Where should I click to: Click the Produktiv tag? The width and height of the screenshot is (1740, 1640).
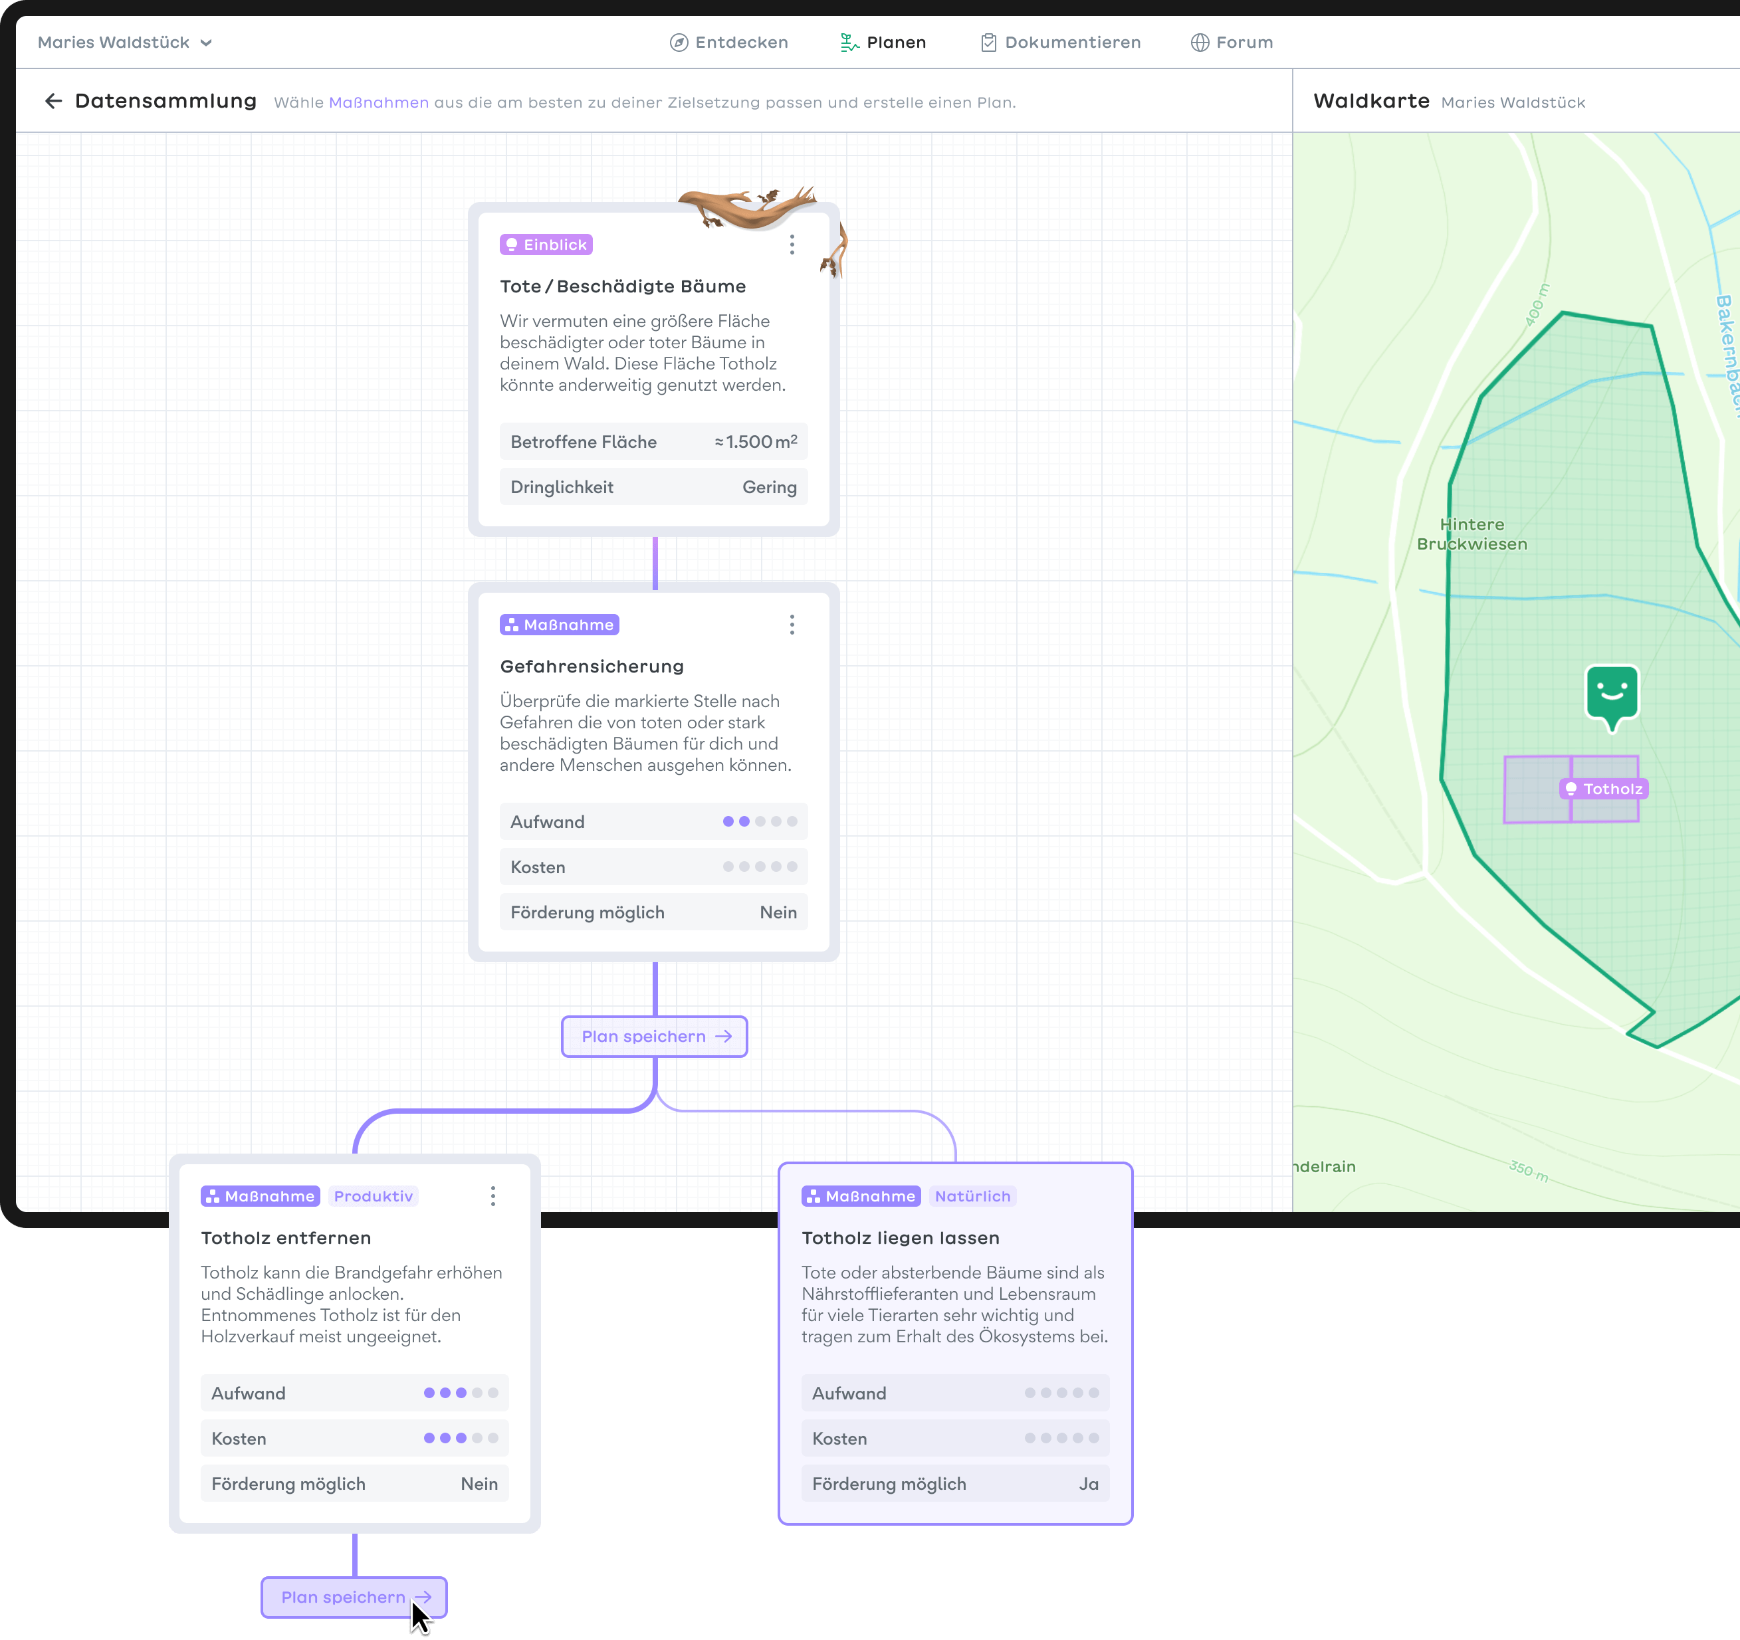pos(373,1196)
